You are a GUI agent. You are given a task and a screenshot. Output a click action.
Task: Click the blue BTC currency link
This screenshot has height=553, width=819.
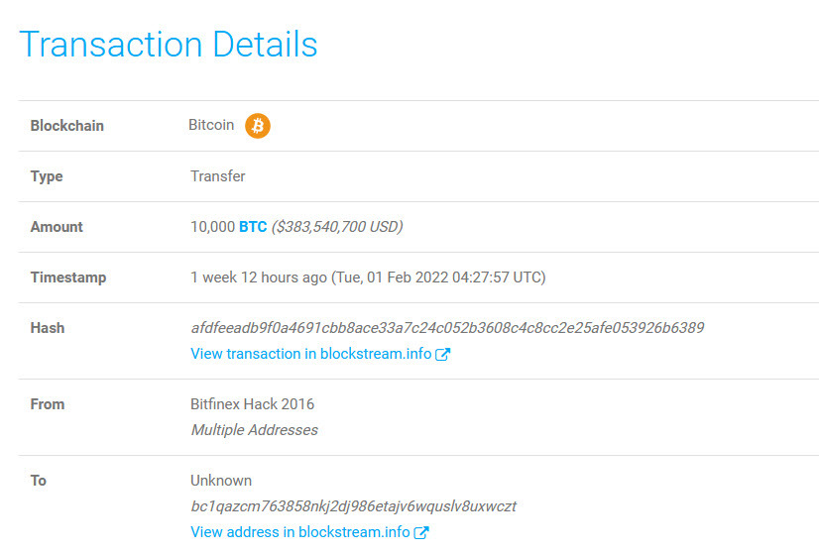tap(253, 227)
